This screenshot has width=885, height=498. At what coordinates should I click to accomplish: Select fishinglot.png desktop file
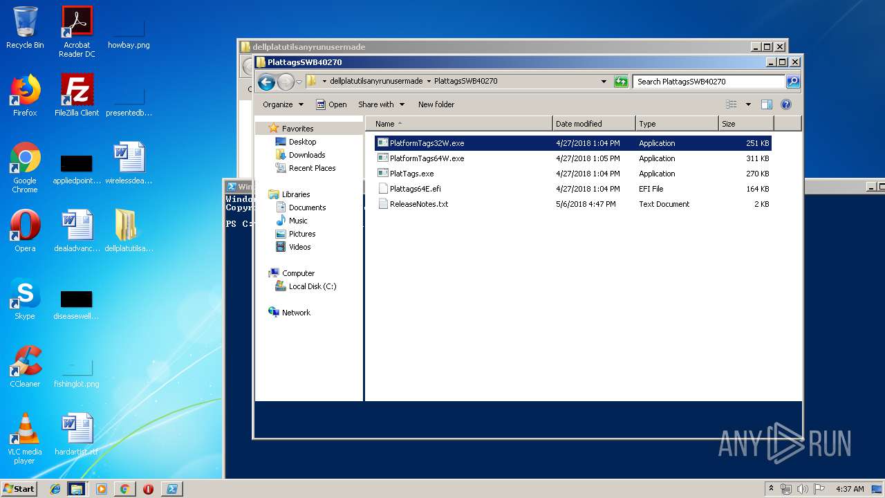pyautogui.click(x=77, y=372)
